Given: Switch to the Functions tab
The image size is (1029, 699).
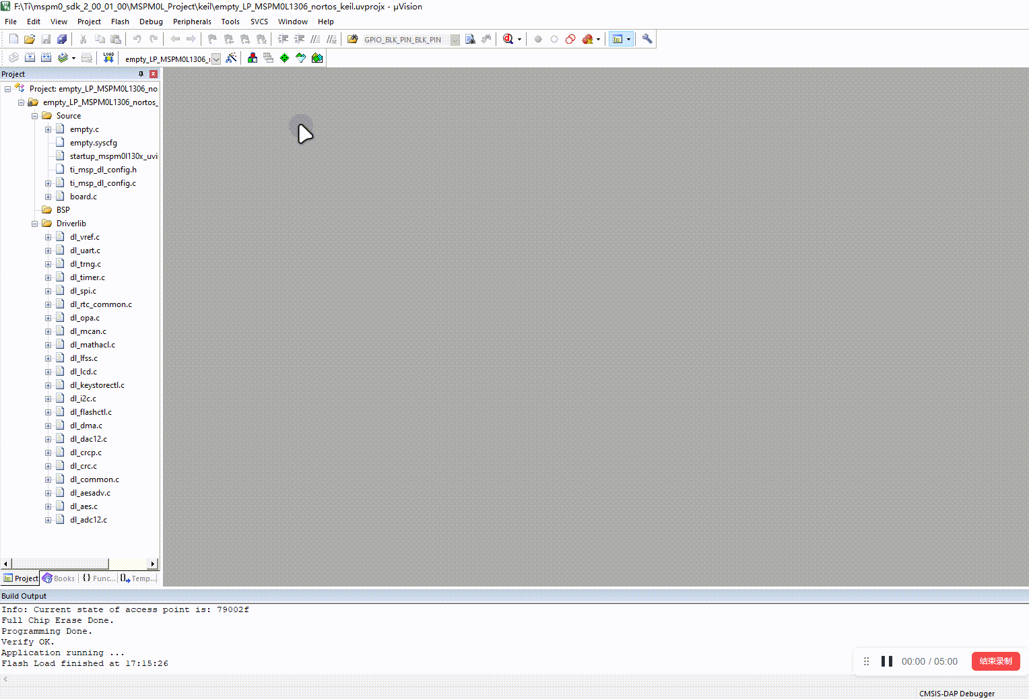Looking at the screenshot, I should click(99, 578).
